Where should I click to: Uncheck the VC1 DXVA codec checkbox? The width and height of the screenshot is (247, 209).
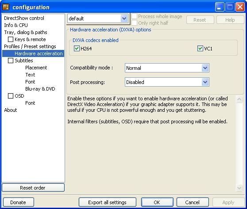200,49
